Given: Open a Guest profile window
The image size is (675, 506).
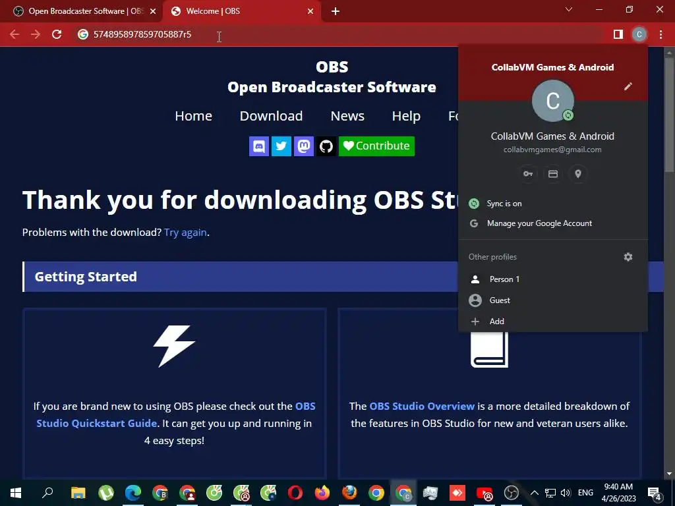Looking at the screenshot, I should click(x=553, y=300).
